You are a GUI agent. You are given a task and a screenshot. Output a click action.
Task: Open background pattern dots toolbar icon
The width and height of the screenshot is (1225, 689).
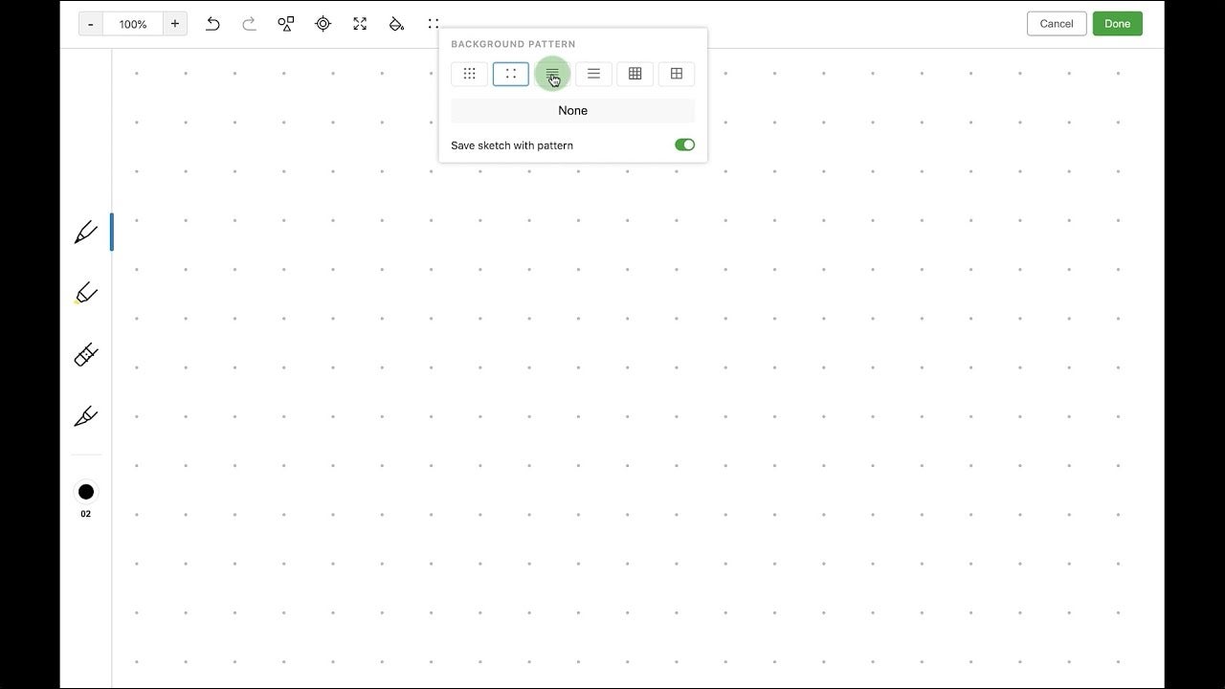click(x=434, y=24)
